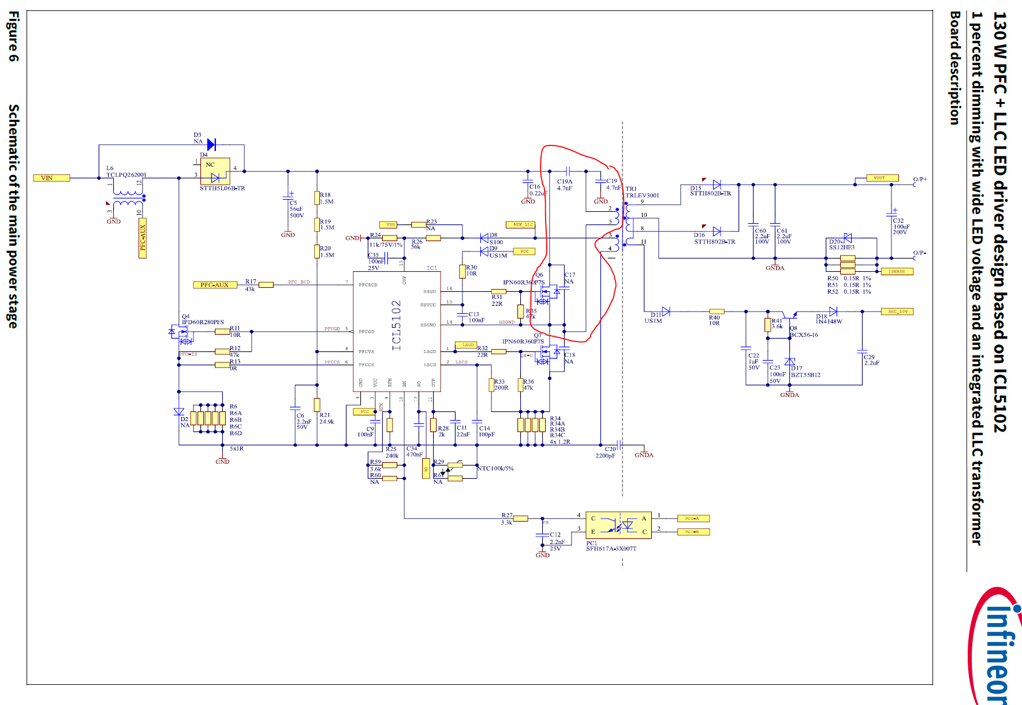This screenshot has height=705, width=1022.
Task: Select the '5x1R' R6 resistor group label
Action: [x=237, y=448]
